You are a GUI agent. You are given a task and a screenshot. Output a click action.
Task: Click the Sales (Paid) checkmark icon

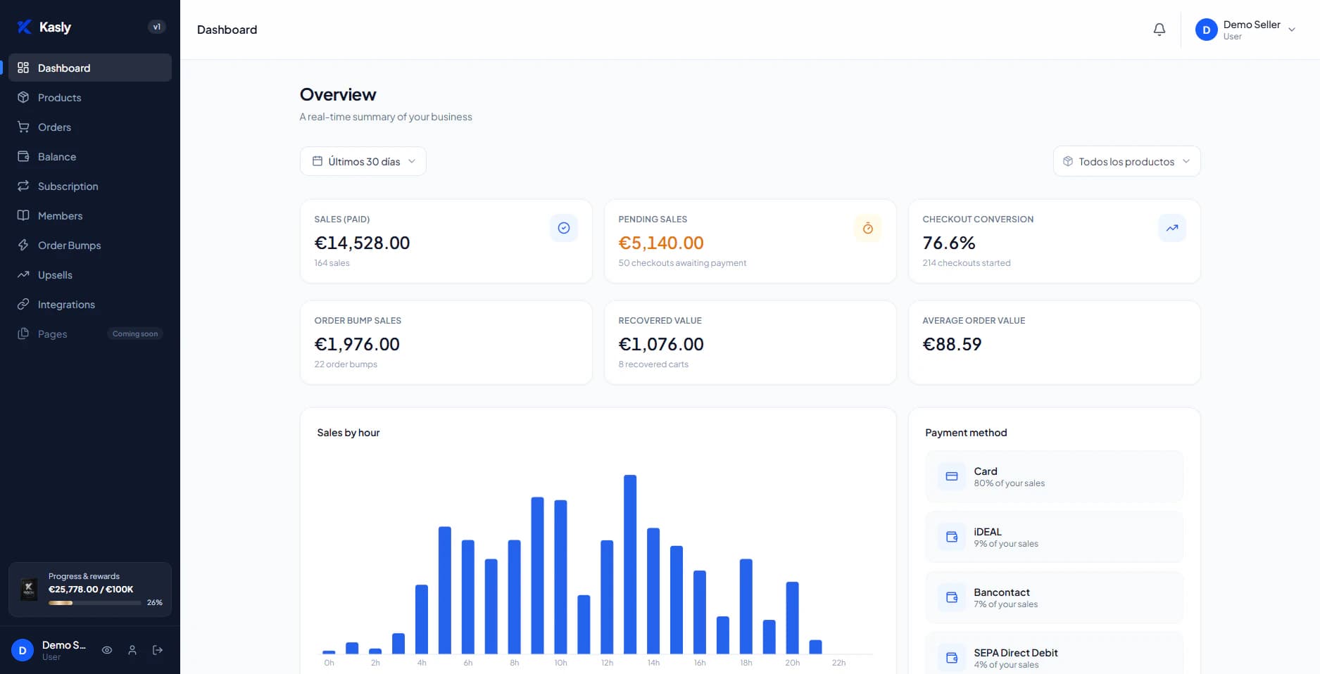click(x=564, y=228)
